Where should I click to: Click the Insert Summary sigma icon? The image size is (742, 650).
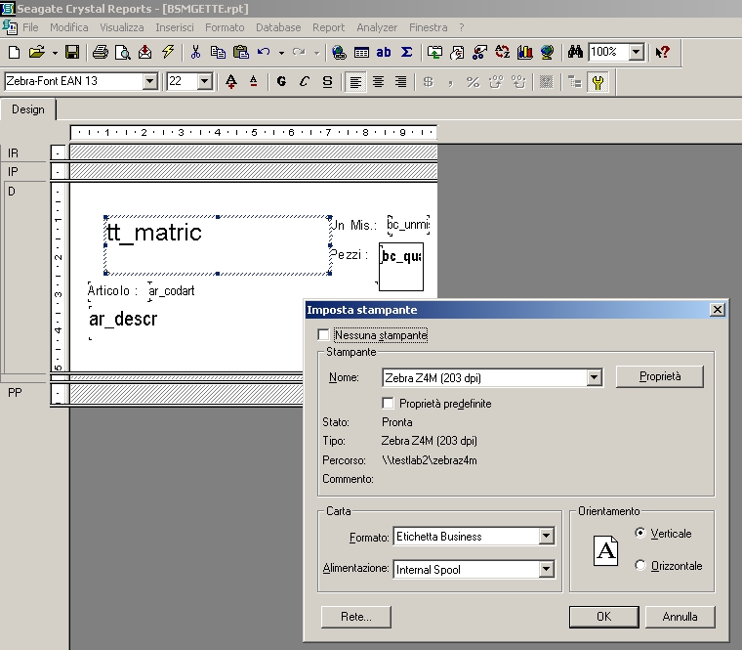click(x=406, y=52)
